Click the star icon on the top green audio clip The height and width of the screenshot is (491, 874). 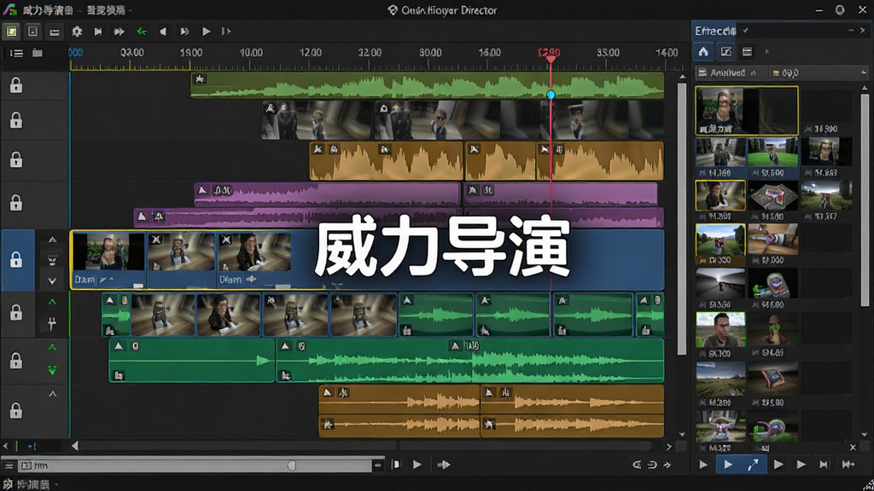(x=200, y=79)
